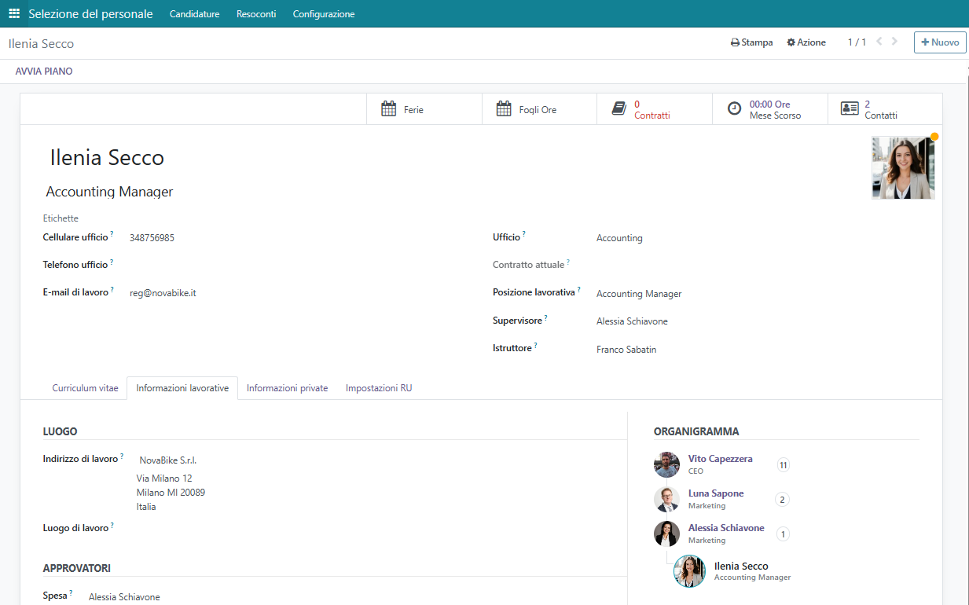Screen dimensions: 969x605
Task: Click Ilenia Secco's profile photo
Action: point(903,168)
